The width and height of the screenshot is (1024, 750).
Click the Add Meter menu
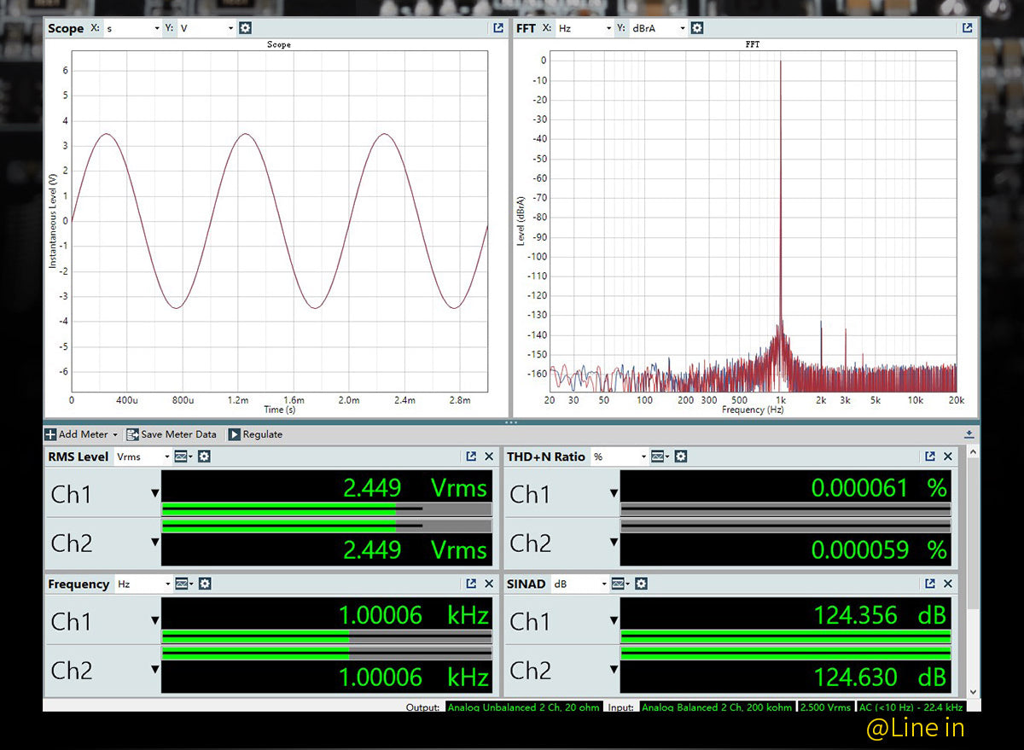(x=82, y=434)
